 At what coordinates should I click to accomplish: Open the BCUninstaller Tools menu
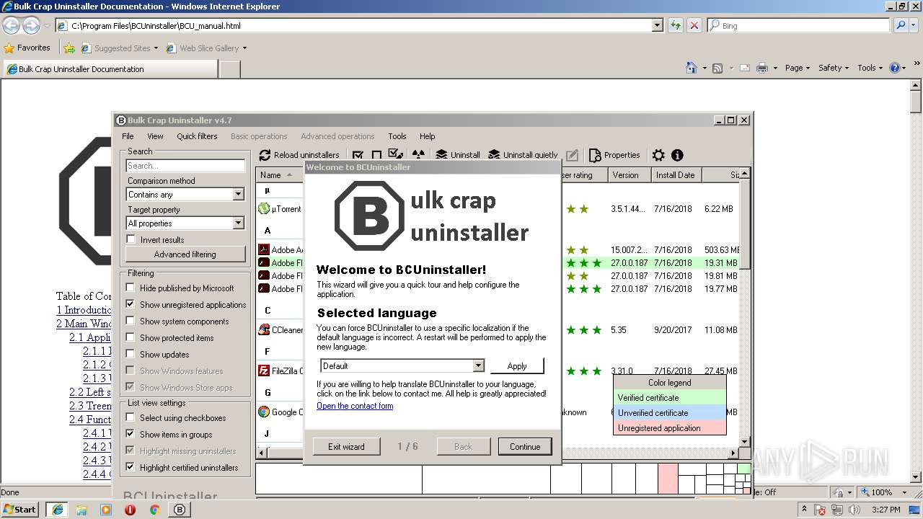coord(397,136)
